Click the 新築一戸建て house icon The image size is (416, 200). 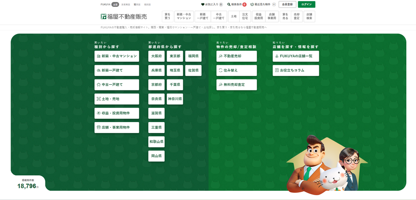tap(99, 71)
